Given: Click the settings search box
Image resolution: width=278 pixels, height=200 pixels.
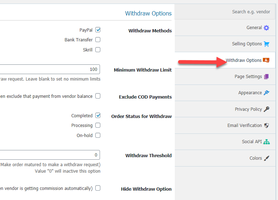Looking at the screenshot, I should [225, 12].
